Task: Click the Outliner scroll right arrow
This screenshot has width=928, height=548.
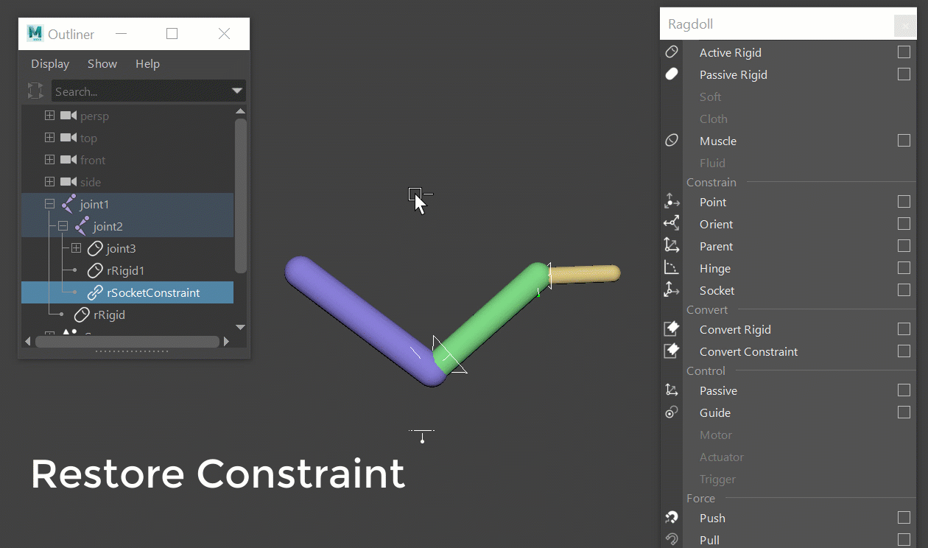Action: (x=226, y=341)
